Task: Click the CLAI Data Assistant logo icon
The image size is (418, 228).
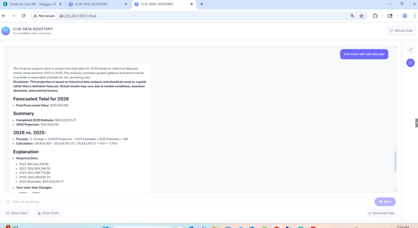Action: point(6,31)
